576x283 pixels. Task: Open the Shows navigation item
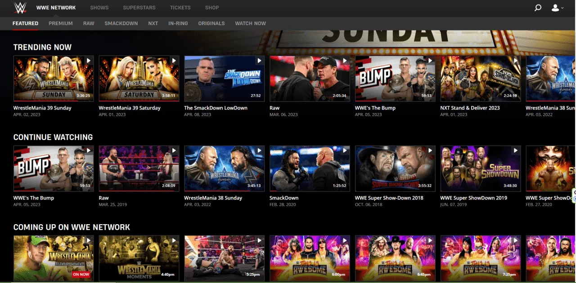pyautogui.click(x=99, y=8)
